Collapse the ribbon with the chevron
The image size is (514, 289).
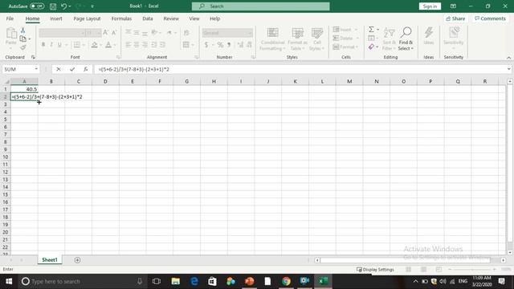508,57
